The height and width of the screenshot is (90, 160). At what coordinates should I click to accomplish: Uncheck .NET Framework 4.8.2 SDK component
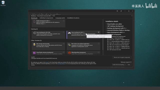pos(108,50)
